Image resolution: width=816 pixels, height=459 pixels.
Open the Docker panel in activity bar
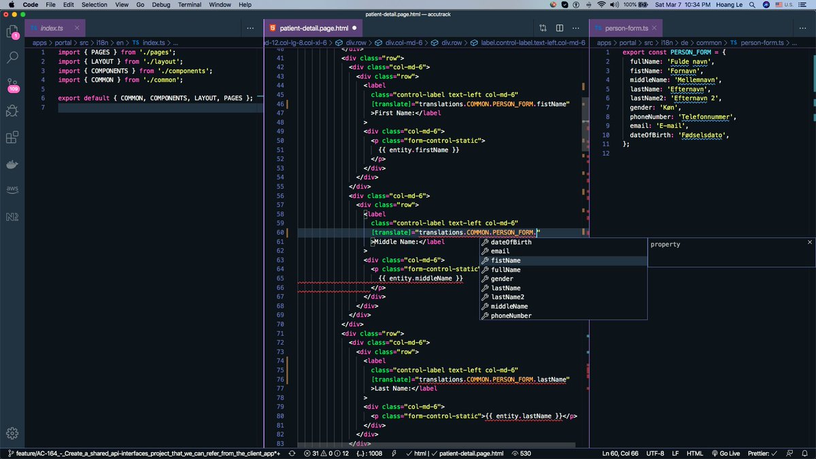click(12, 165)
